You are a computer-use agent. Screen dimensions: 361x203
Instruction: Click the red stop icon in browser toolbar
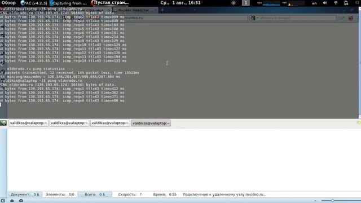tap(351, 18)
